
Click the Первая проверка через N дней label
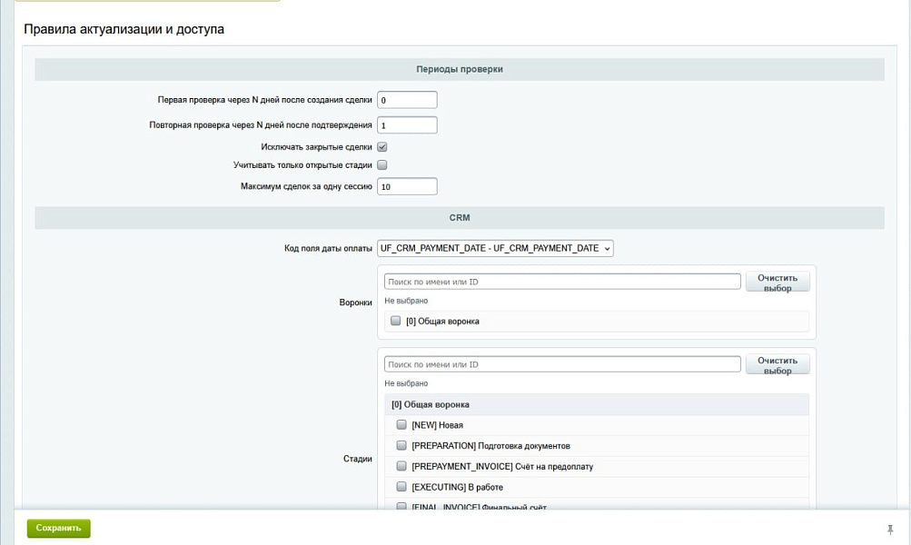click(265, 100)
